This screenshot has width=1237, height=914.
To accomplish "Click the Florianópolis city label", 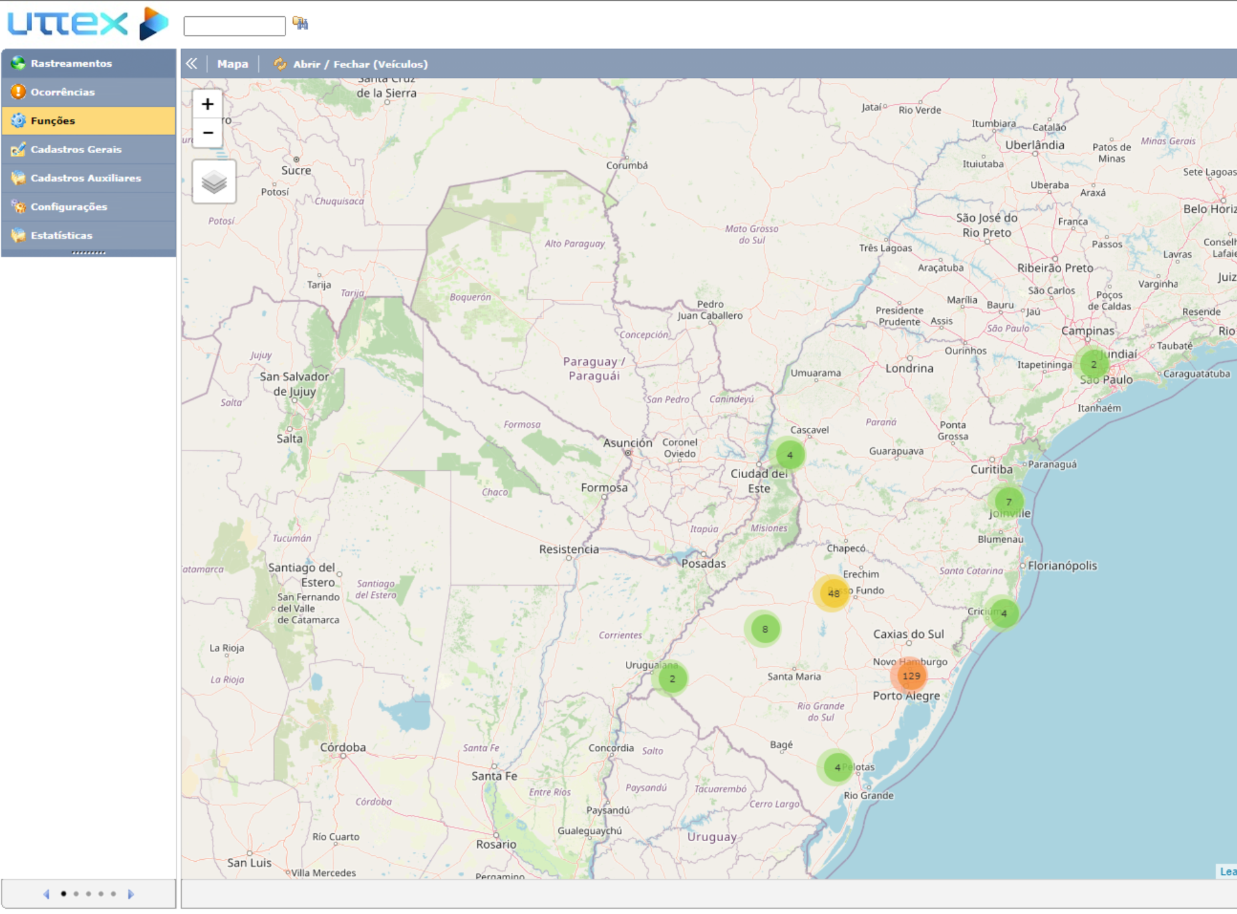I will coord(1062,566).
